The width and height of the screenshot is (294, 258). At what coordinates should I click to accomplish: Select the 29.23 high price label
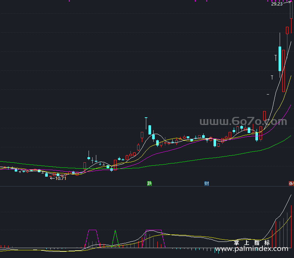277,4
